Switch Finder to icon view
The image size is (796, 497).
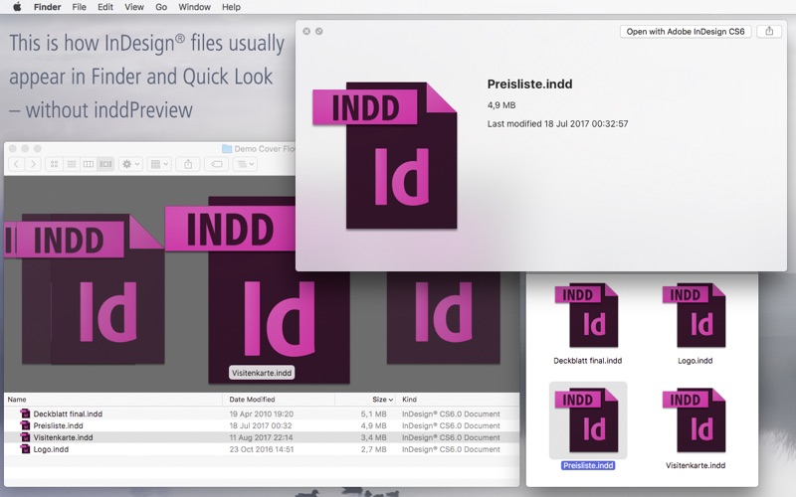[54, 164]
